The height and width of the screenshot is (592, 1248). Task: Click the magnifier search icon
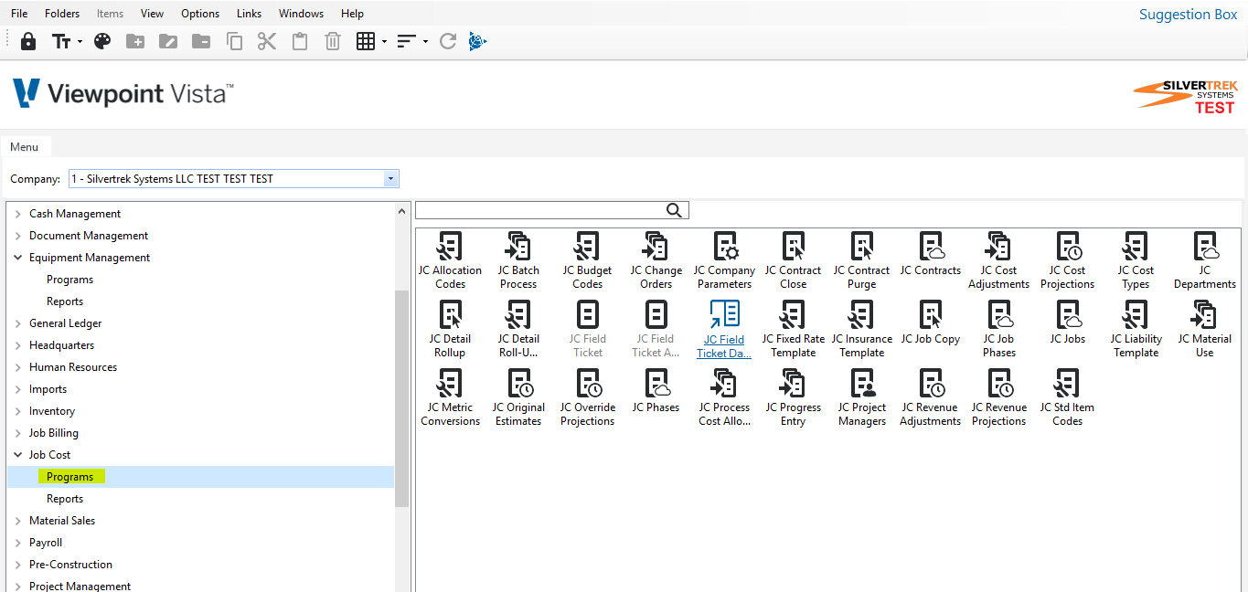pos(675,210)
